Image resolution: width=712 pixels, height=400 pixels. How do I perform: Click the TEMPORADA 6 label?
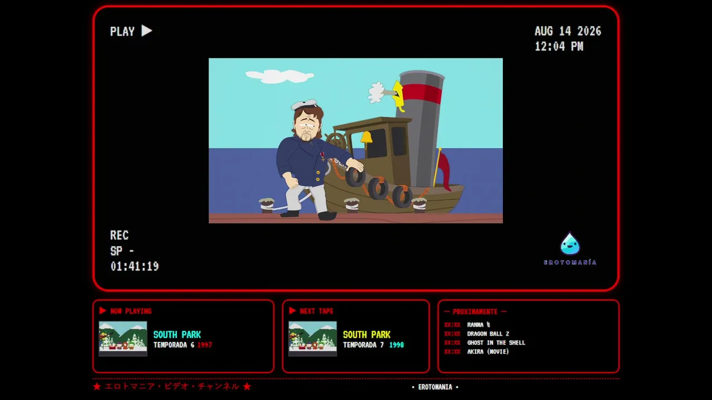coord(174,345)
